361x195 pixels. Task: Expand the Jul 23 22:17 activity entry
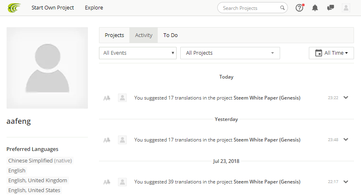tap(346, 182)
